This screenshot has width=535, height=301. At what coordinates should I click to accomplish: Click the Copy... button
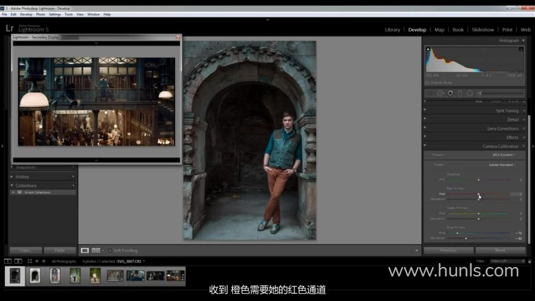[x=26, y=250]
